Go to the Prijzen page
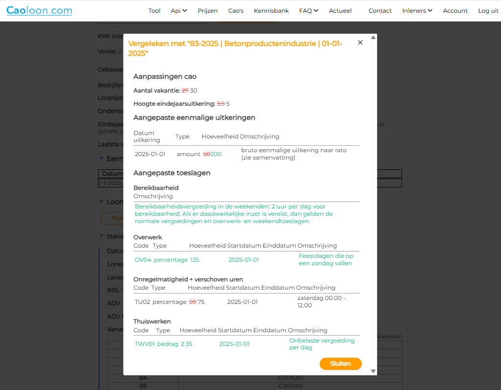Image resolution: width=501 pixels, height=390 pixels. click(x=208, y=11)
